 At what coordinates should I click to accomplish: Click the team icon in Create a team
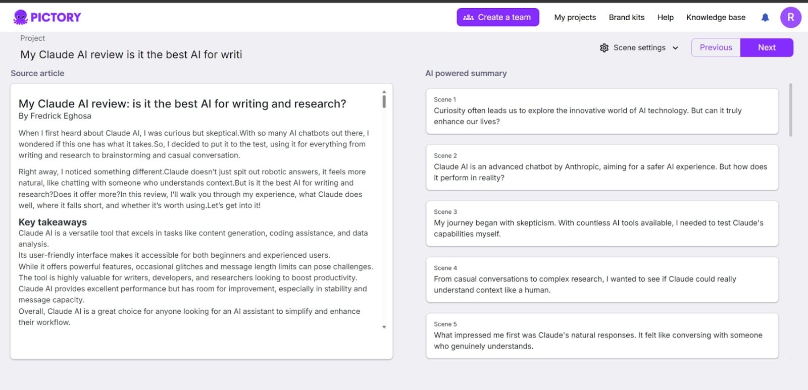468,17
